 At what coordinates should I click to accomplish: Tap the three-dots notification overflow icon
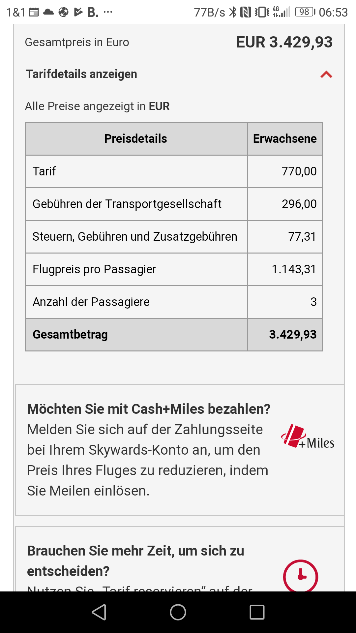pyautogui.click(x=108, y=12)
